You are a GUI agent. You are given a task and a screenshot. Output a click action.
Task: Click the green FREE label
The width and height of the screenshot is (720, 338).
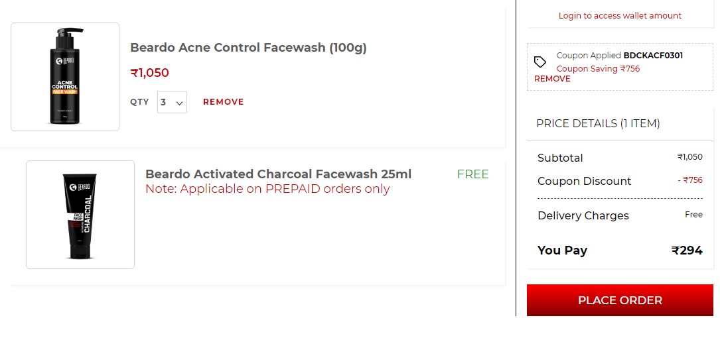tap(472, 174)
